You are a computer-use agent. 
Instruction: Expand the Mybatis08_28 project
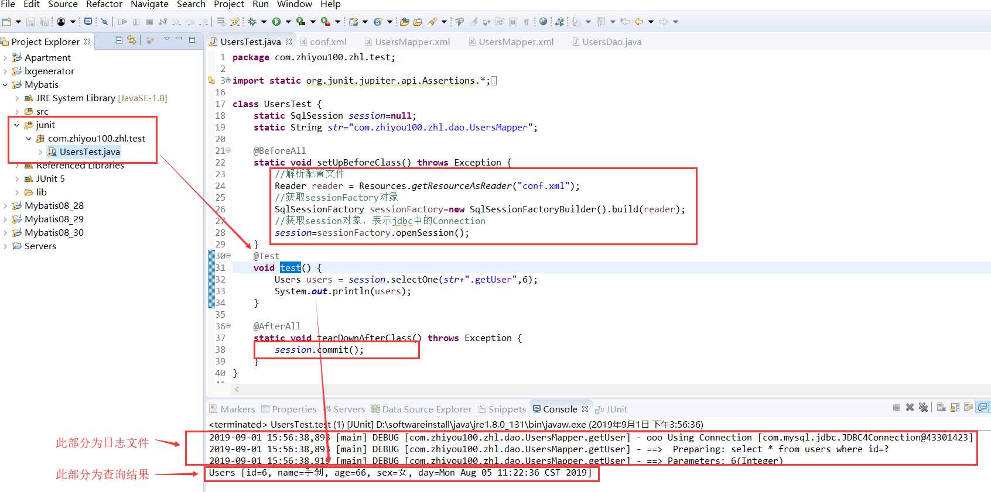point(5,205)
